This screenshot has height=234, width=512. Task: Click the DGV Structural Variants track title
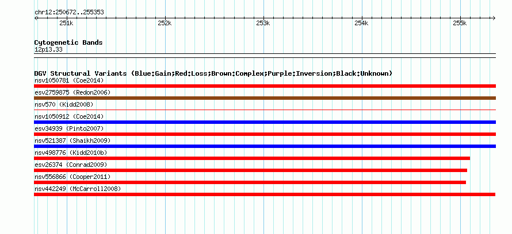(213, 73)
